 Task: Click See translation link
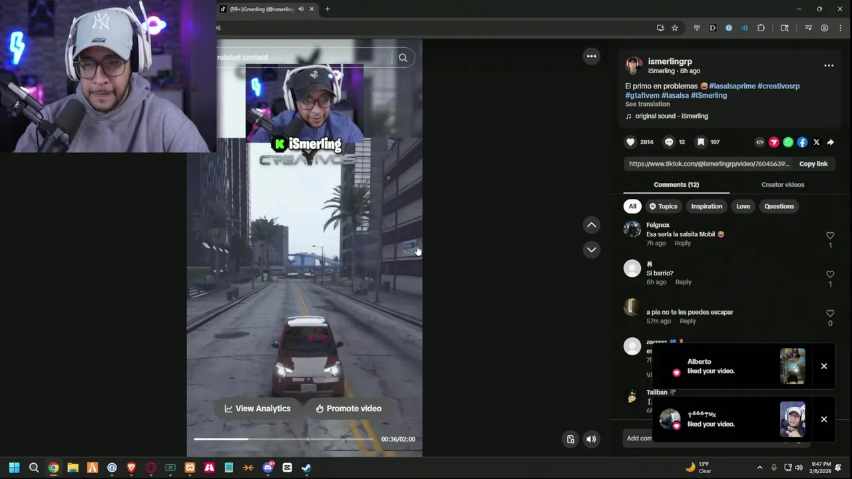[647, 104]
